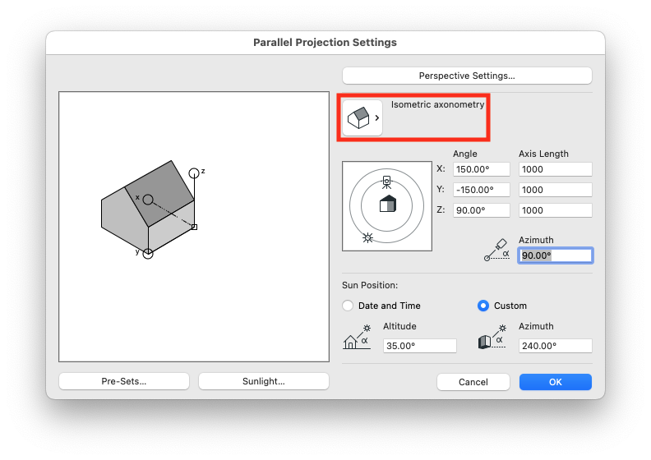Edit the sun Altitude 35.00° field
Screen dimensions: 651x460
click(420, 346)
